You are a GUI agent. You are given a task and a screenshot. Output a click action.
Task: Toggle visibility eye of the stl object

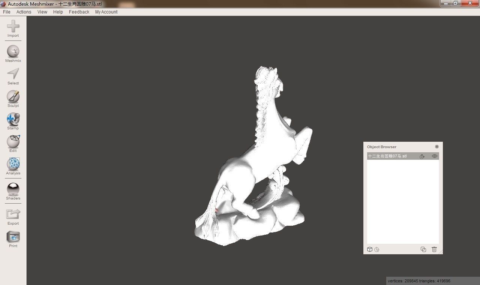click(x=435, y=156)
